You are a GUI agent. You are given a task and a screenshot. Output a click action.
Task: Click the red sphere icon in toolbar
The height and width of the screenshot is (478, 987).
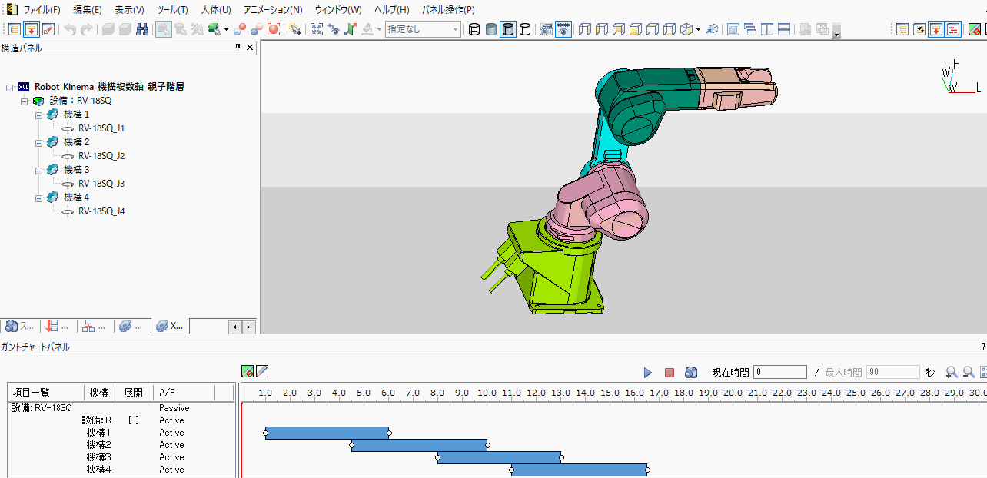(272, 29)
